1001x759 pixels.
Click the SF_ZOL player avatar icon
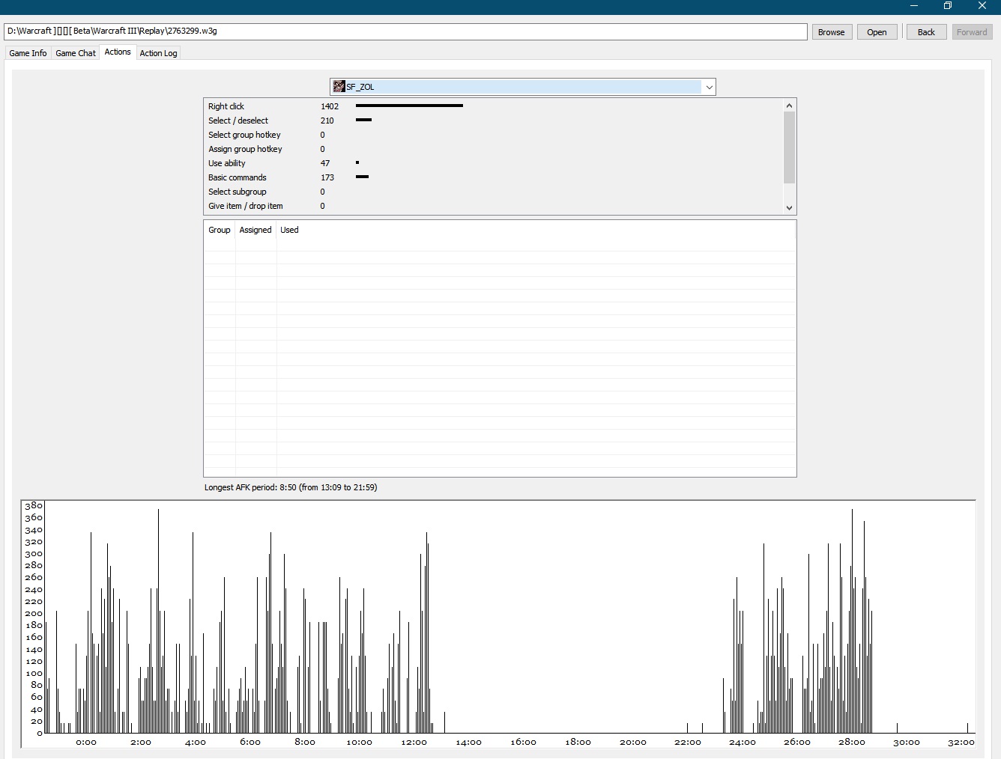tap(339, 87)
